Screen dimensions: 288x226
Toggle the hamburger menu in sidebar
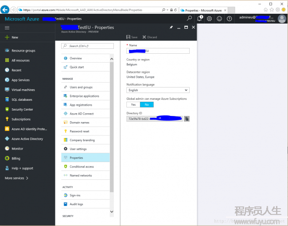point(7,28)
